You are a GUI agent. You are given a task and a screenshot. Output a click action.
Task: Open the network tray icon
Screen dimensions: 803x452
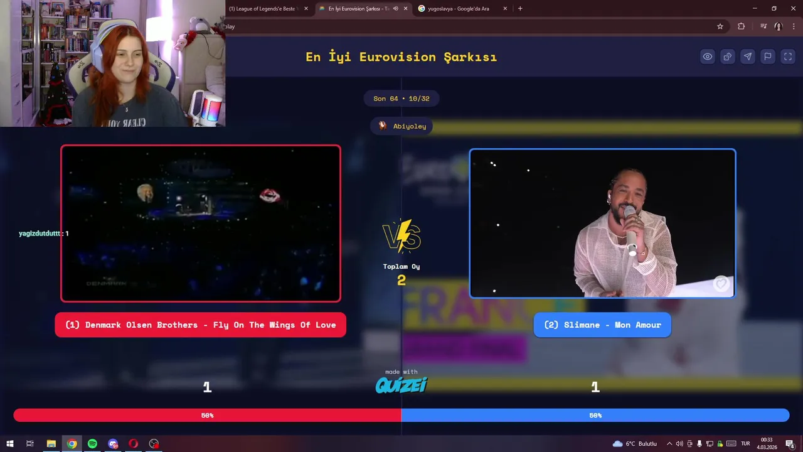[x=709, y=444]
